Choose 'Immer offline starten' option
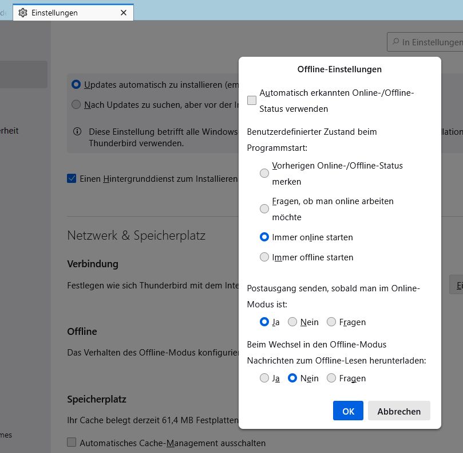 (264, 257)
